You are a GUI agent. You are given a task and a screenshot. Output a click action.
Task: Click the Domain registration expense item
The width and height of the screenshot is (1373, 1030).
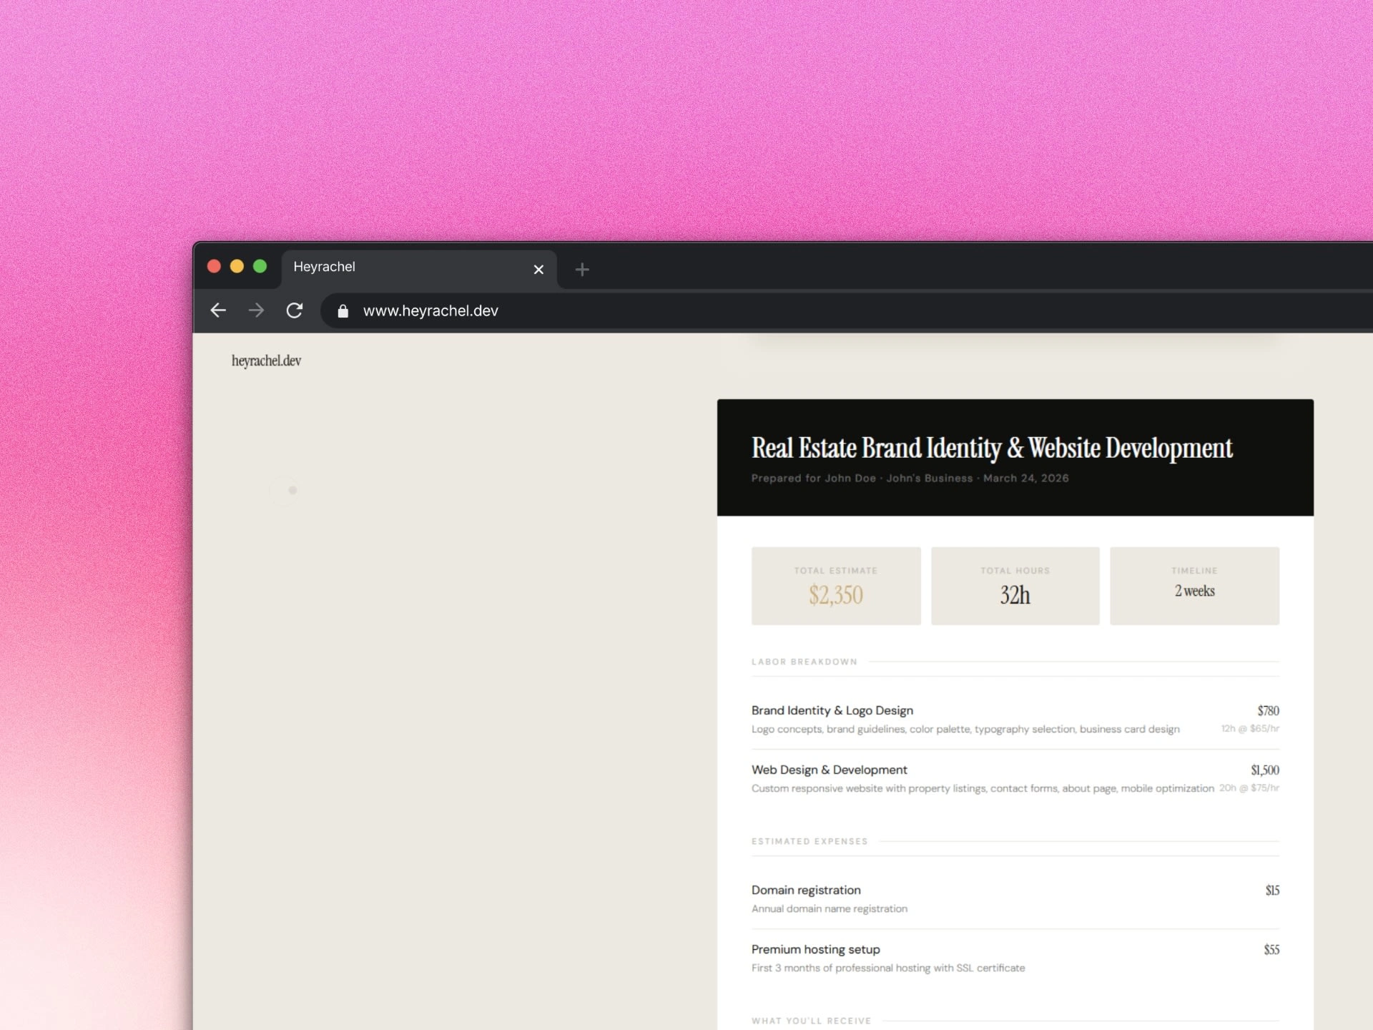tap(1014, 898)
